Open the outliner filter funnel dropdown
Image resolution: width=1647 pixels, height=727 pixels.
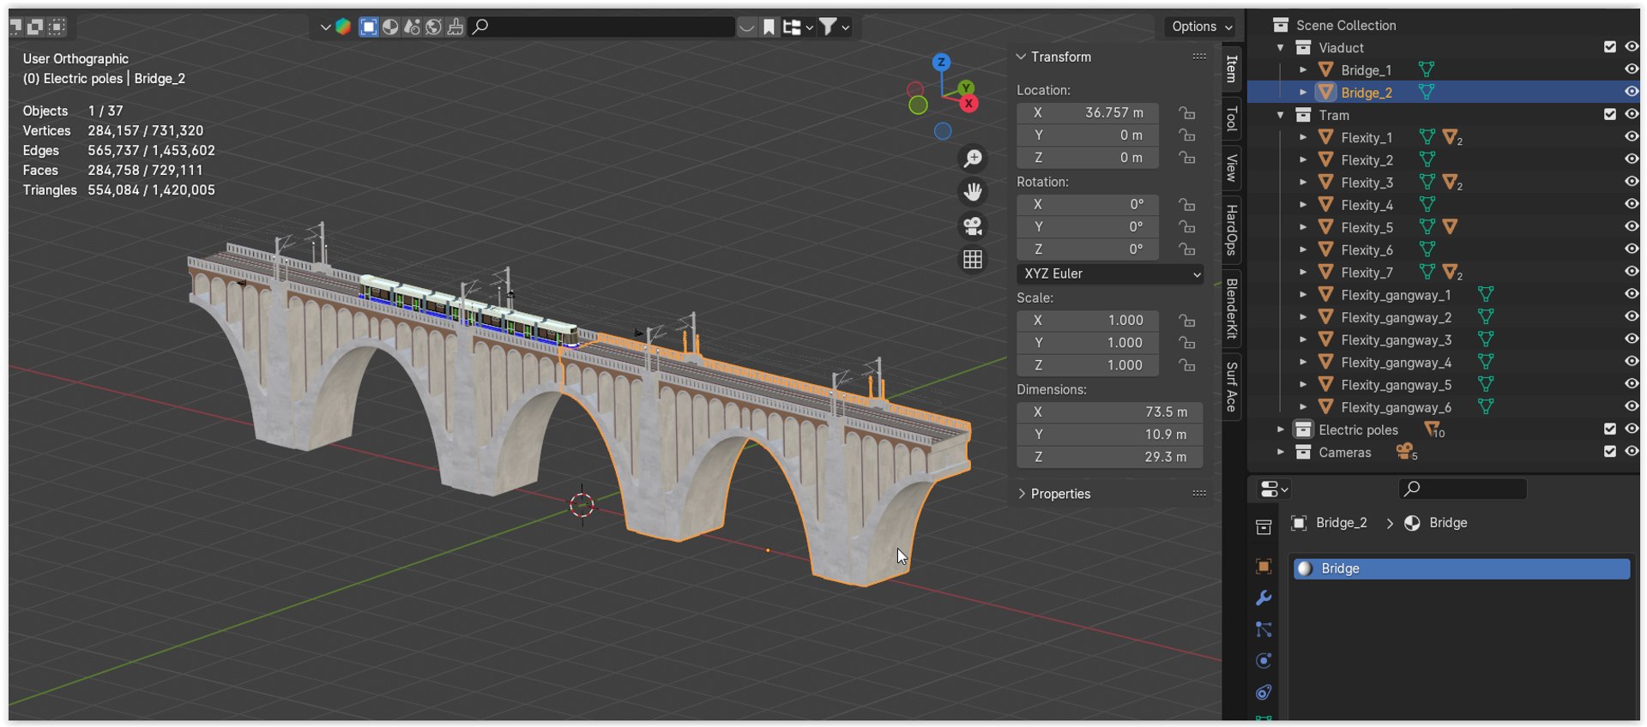[832, 27]
